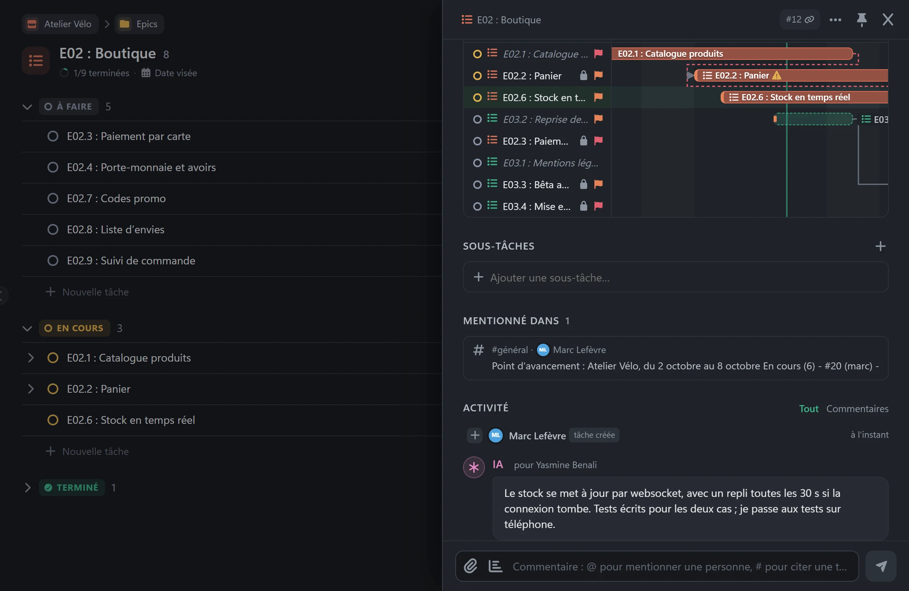The height and width of the screenshot is (591, 909).
Task: Click the attach file paperclip icon
Action: click(x=470, y=566)
